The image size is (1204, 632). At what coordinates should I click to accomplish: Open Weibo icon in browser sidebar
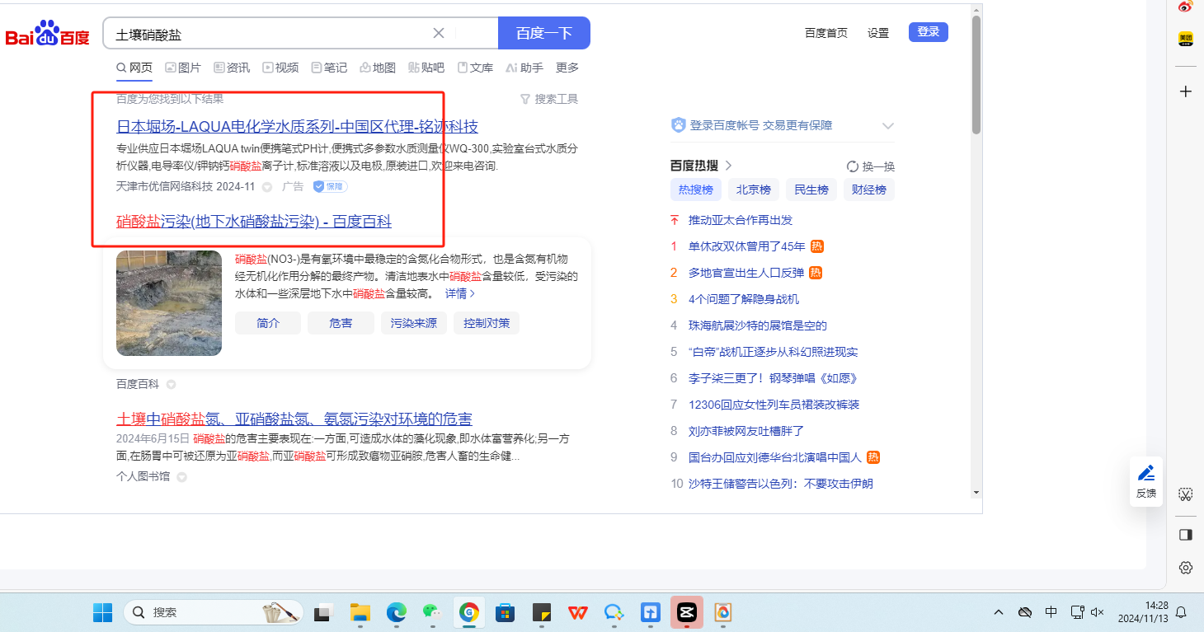click(x=1186, y=7)
